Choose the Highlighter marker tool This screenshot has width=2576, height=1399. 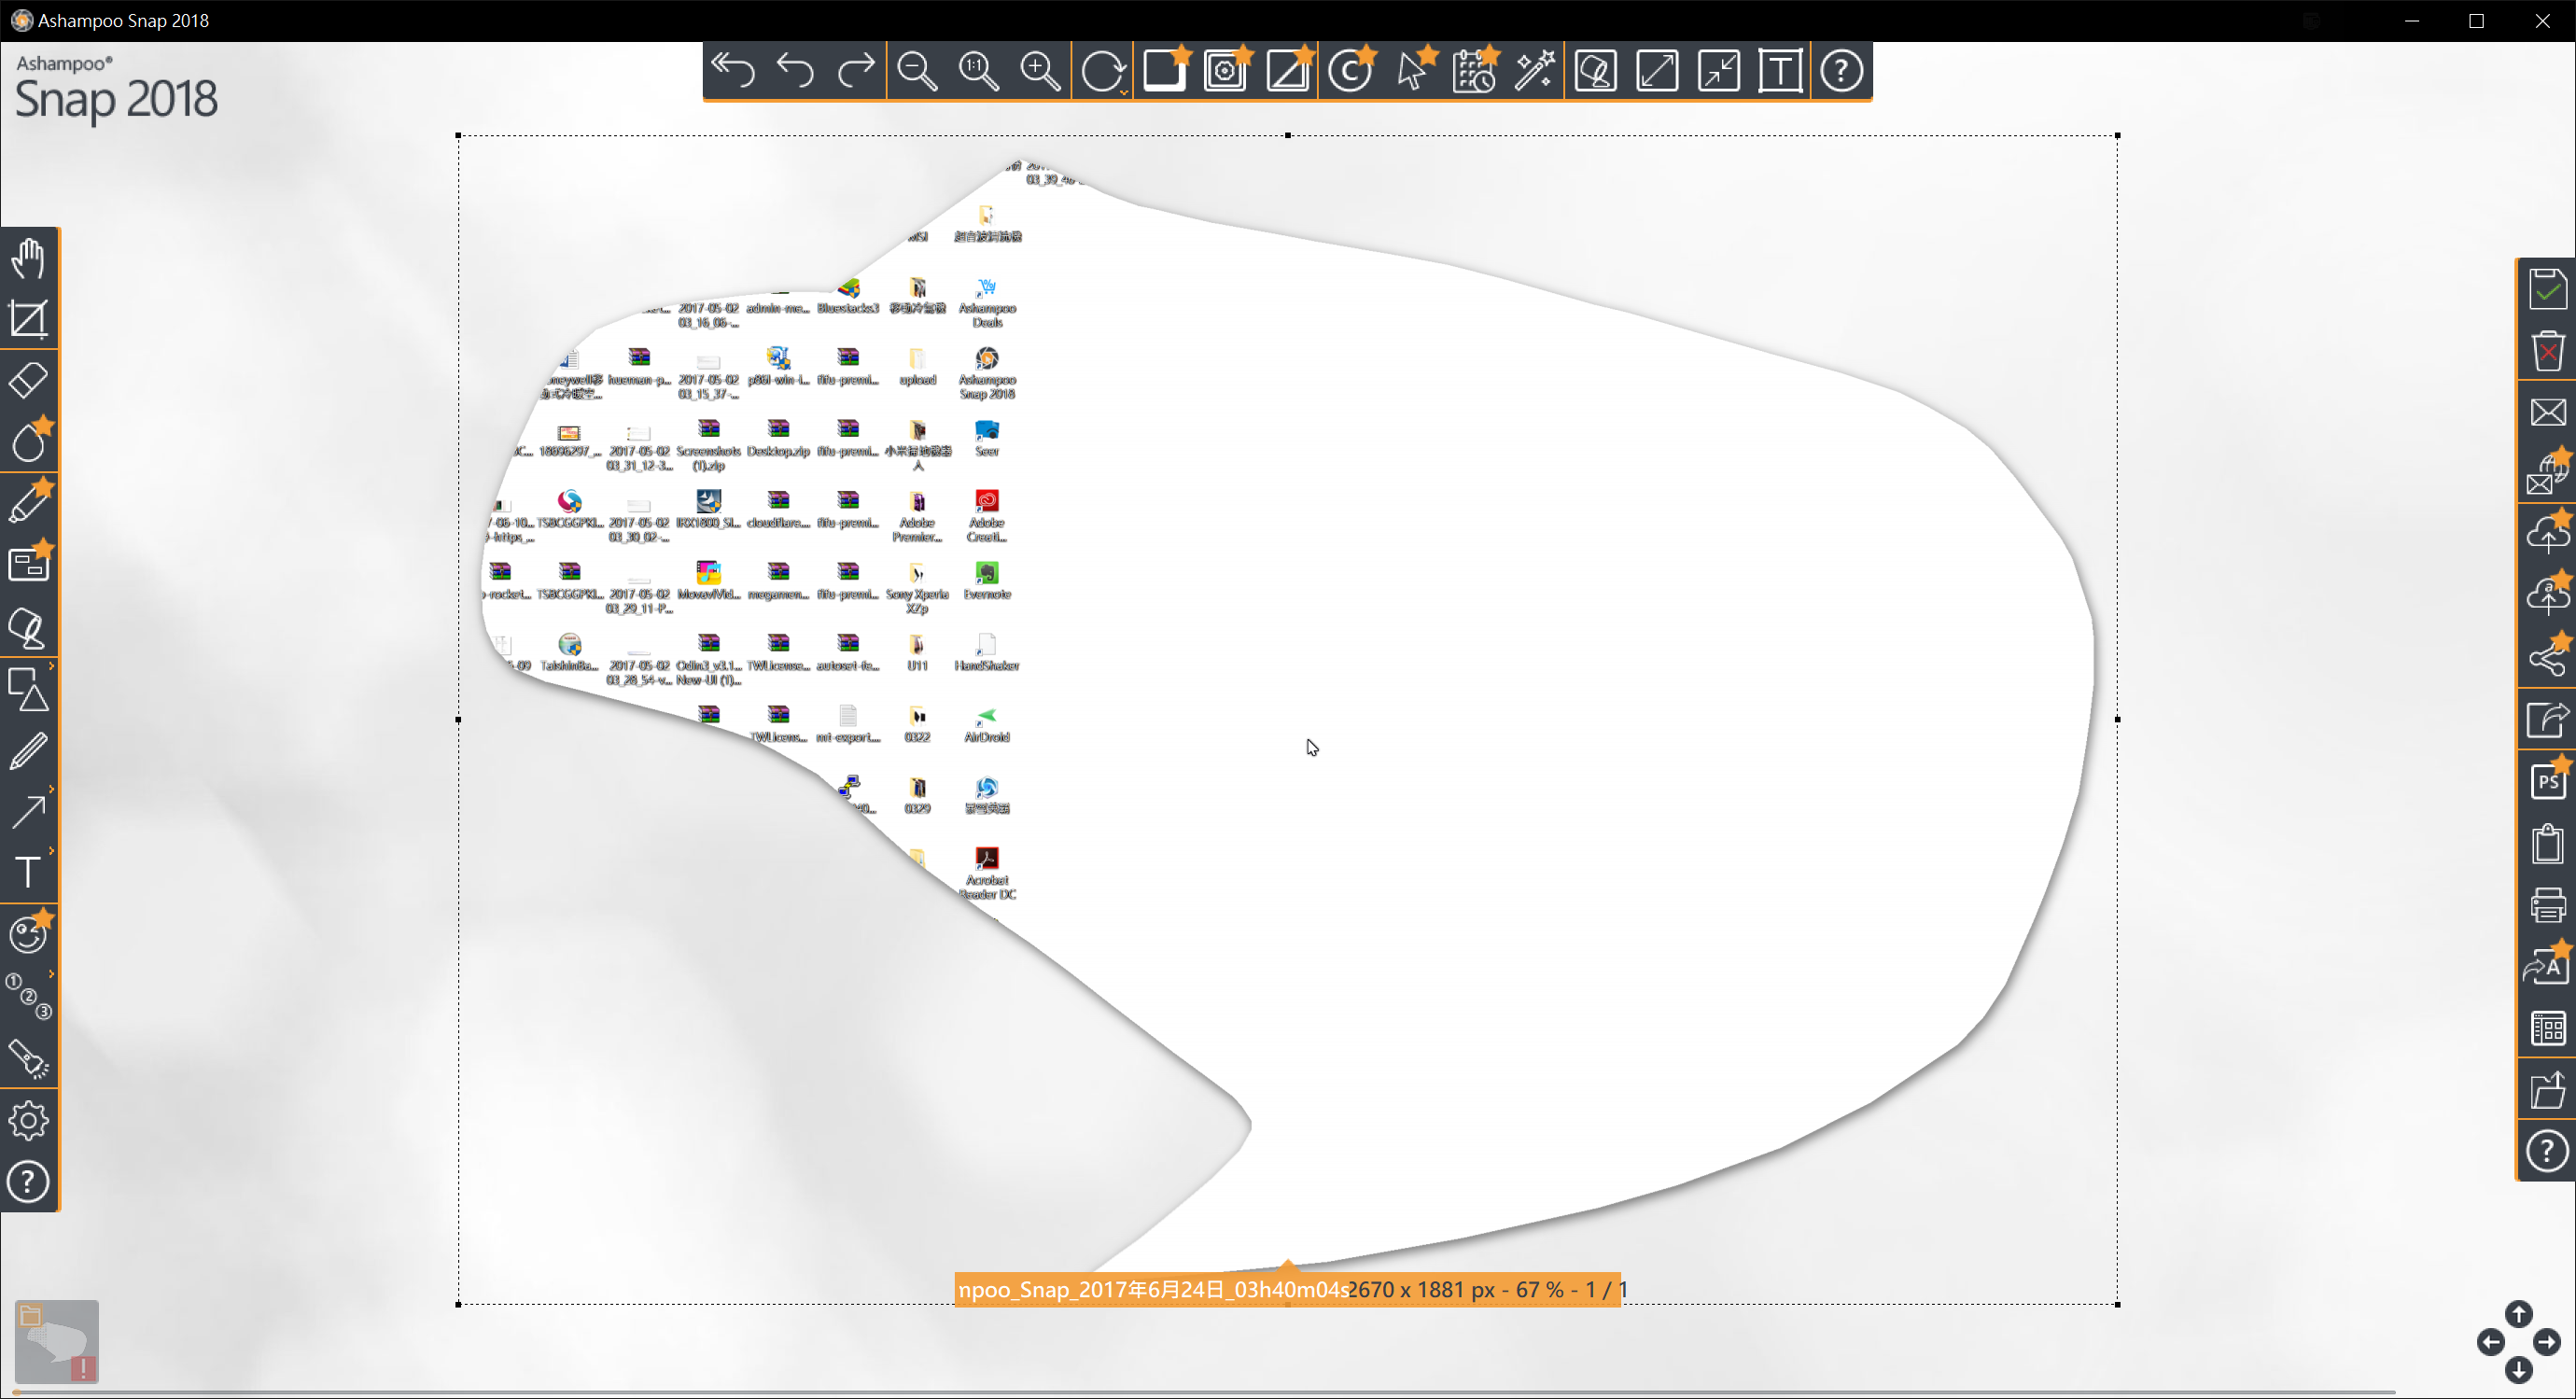tap(28, 504)
